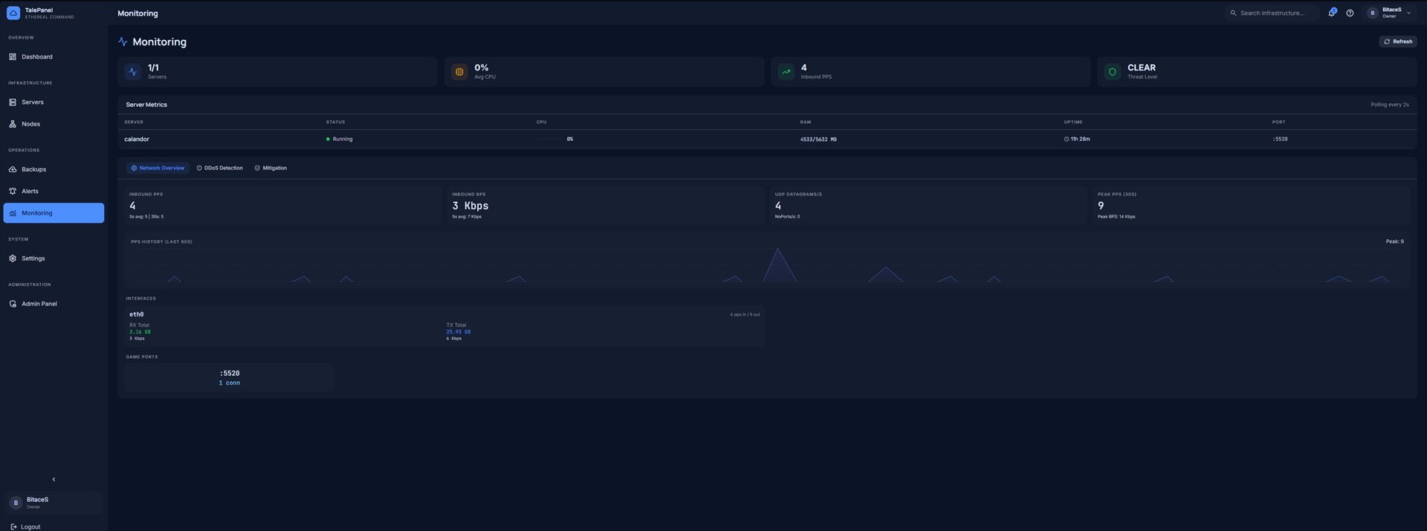Click the TX Total 25.93 GB value
Image resolution: width=1427 pixels, height=531 pixels.
coord(459,332)
